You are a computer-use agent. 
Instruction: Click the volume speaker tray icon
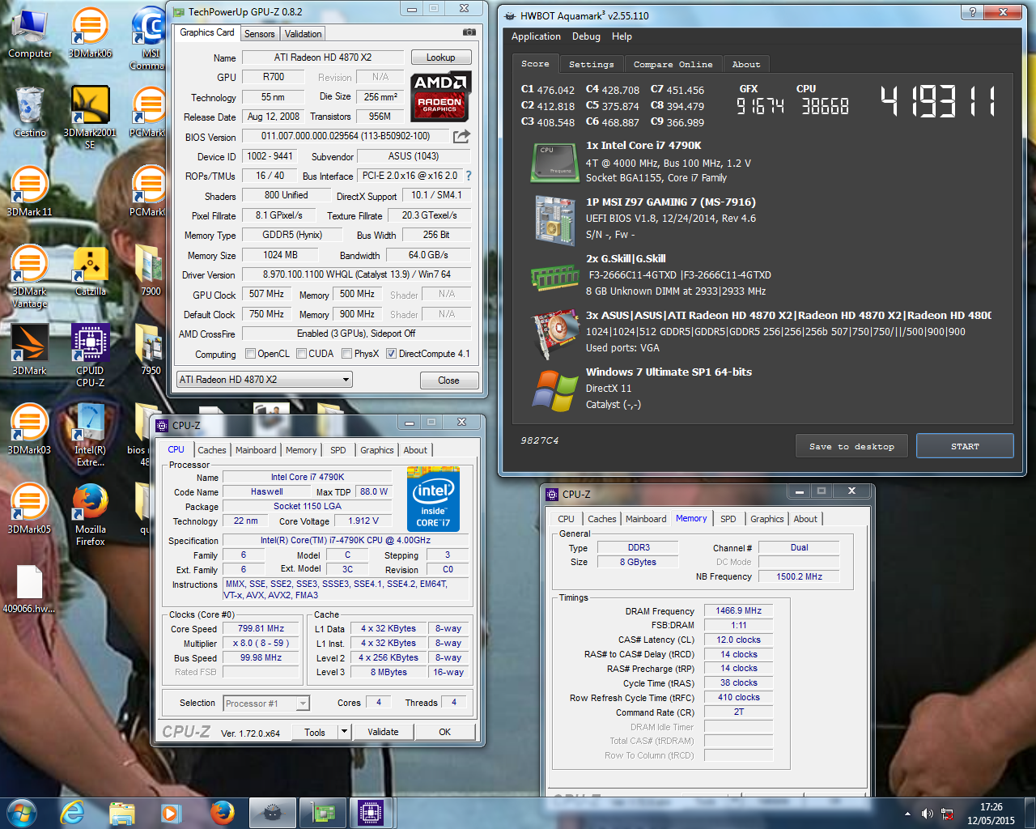(927, 814)
